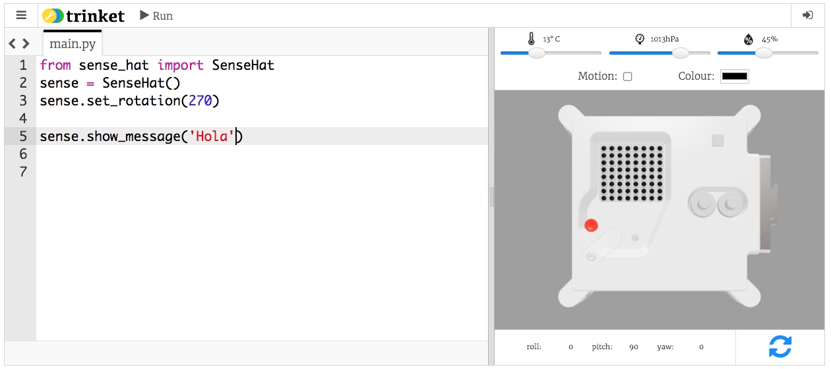Open the Colour picker swatch
The width and height of the screenshot is (831, 369).
[734, 76]
